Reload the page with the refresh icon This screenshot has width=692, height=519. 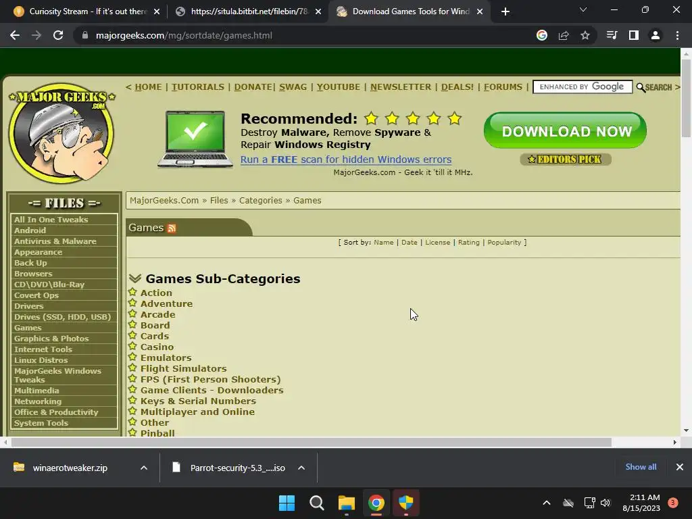click(58, 35)
